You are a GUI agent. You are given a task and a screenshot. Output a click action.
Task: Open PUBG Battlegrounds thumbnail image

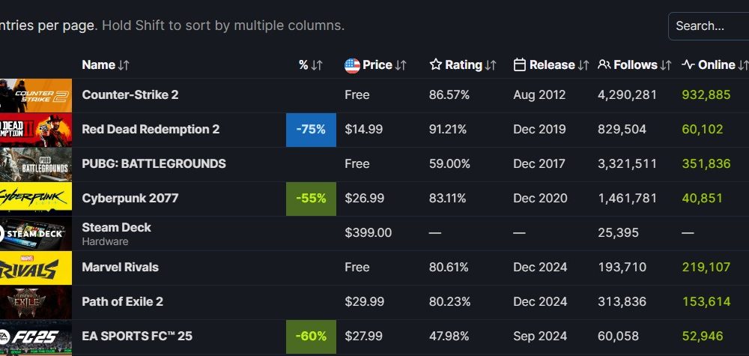tap(36, 164)
